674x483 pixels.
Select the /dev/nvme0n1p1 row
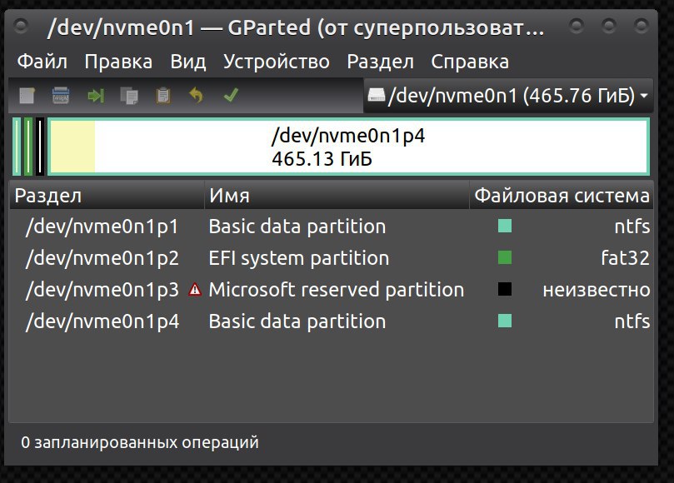pos(331,227)
